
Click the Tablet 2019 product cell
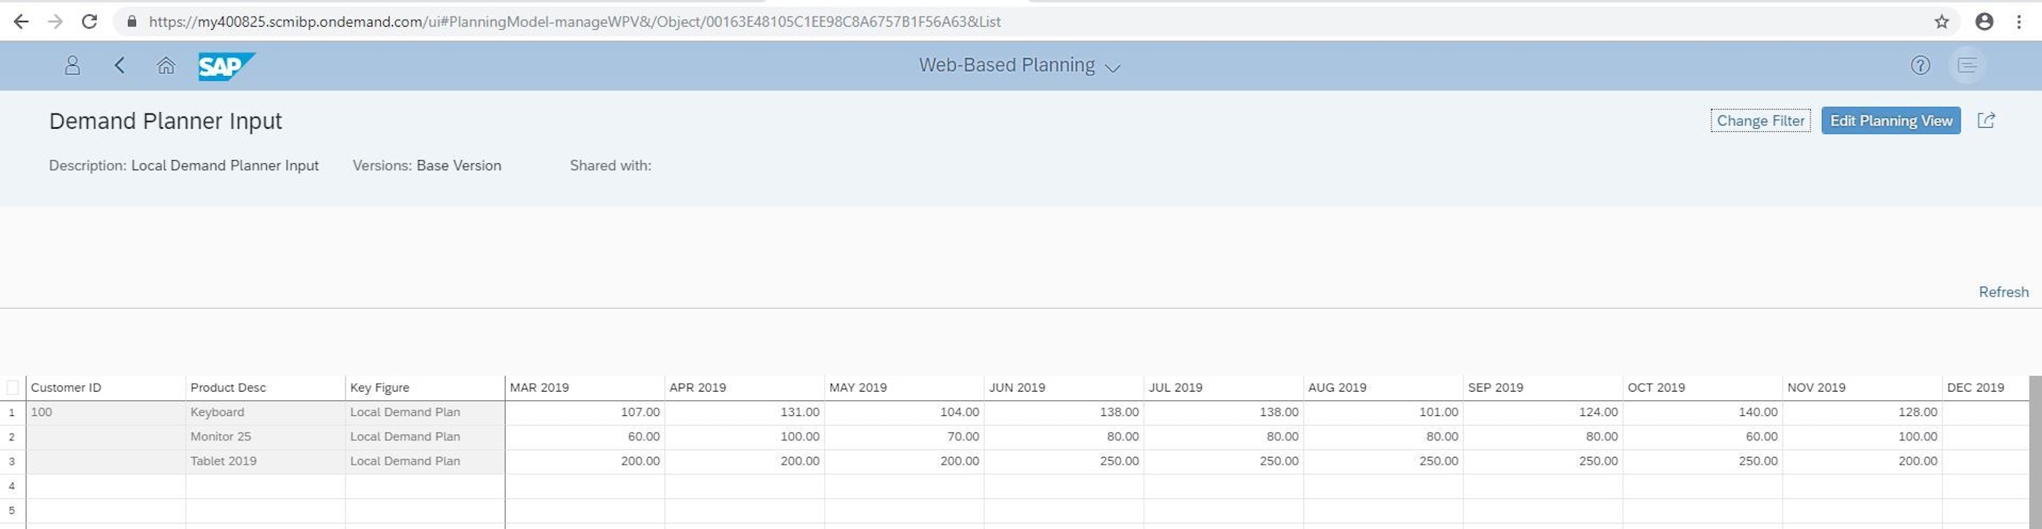265,461
